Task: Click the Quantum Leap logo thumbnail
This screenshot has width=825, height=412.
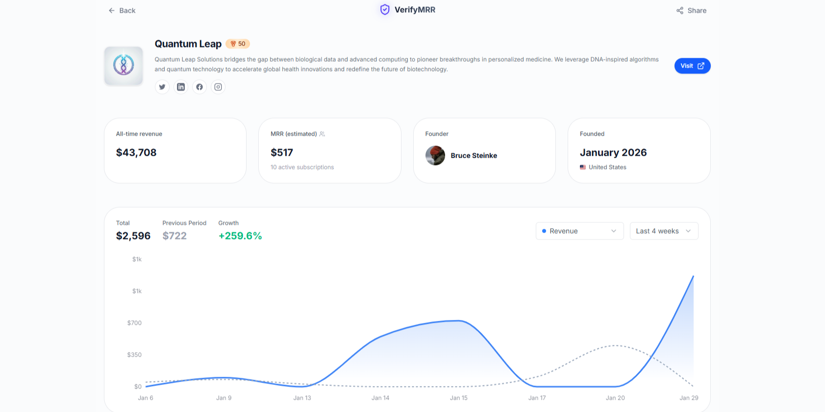Action: 124,66
